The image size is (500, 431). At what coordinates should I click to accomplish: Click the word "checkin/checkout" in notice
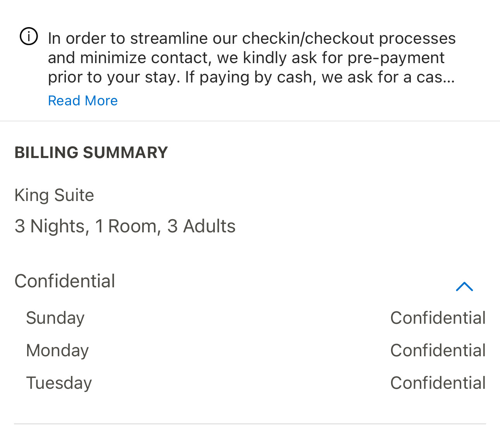pyautogui.click(x=308, y=38)
